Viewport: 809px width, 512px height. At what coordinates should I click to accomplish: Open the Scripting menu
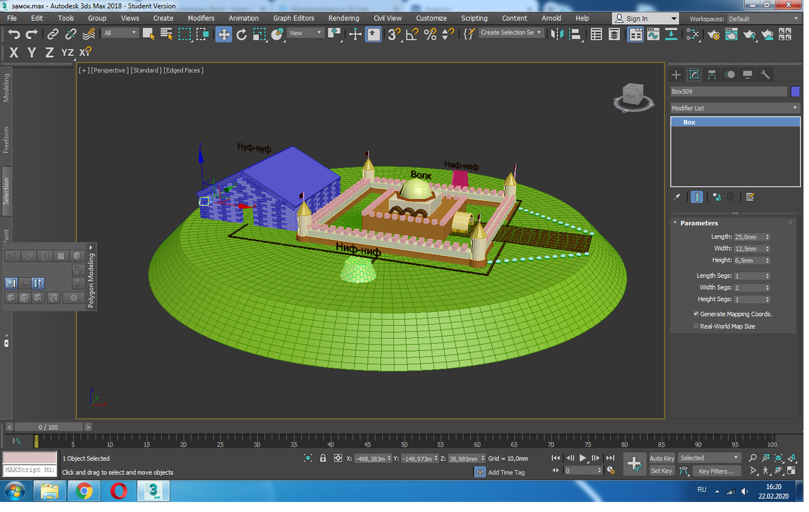pyautogui.click(x=474, y=18)
